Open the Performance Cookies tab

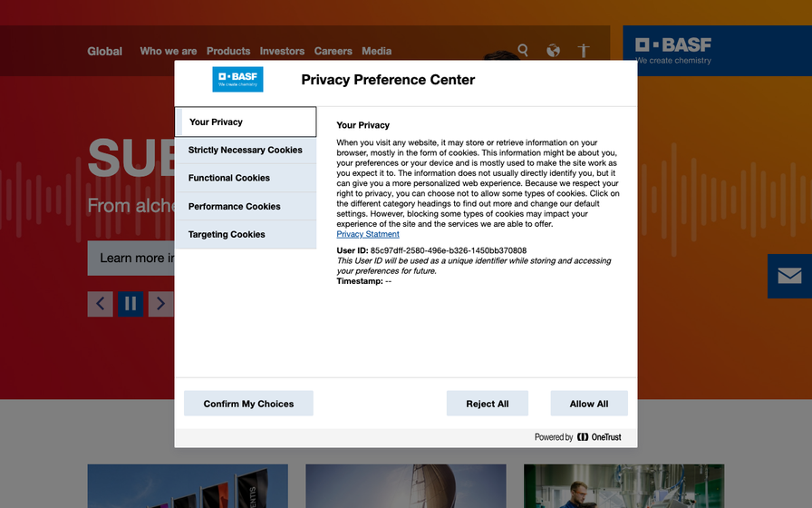[246, 206]
